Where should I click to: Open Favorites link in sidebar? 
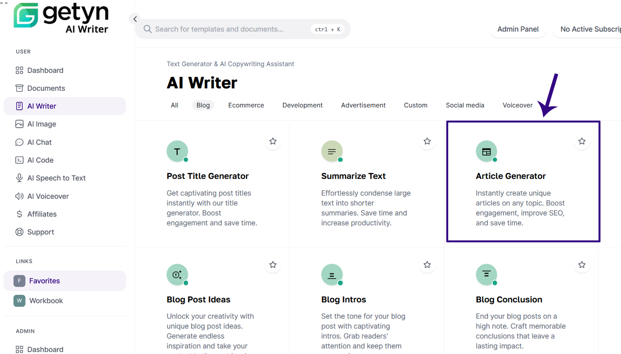45,281
